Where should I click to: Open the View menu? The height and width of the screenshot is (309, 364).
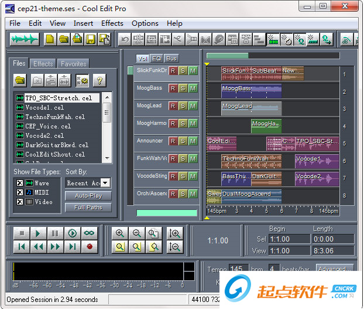pos(57,23)
